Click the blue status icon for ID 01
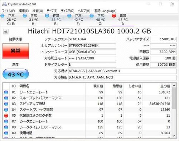179x141 pixels. (x=6, y=92)
